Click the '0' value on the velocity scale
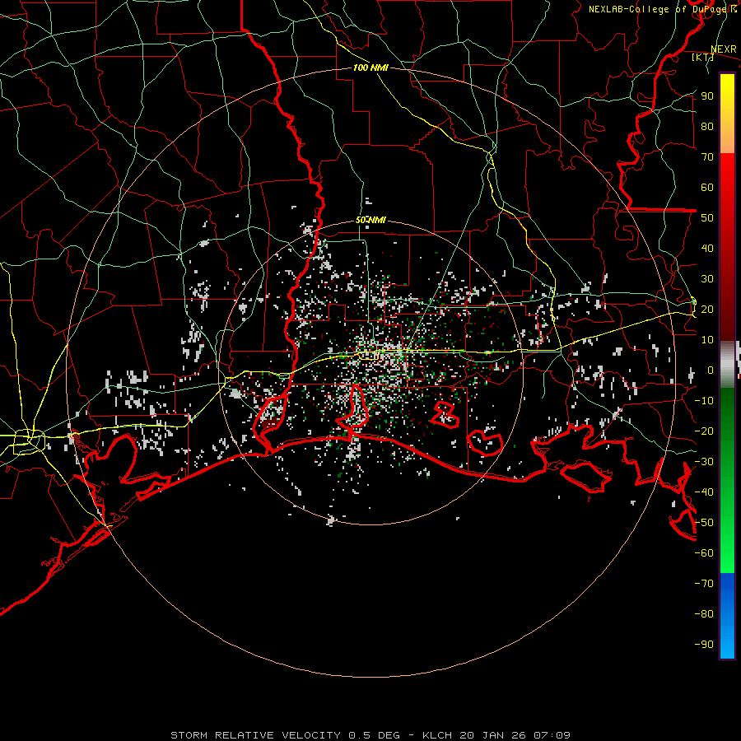 [x=711, y=370]
